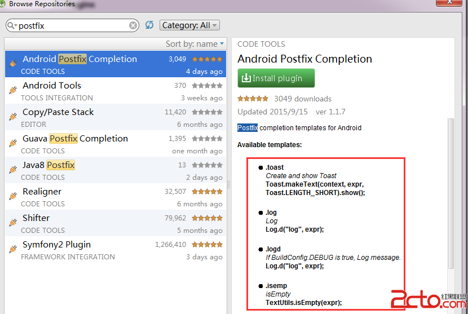Click the Shifter plugin icon
This screenshot has height=314, width=468.
tap(13, 222)
